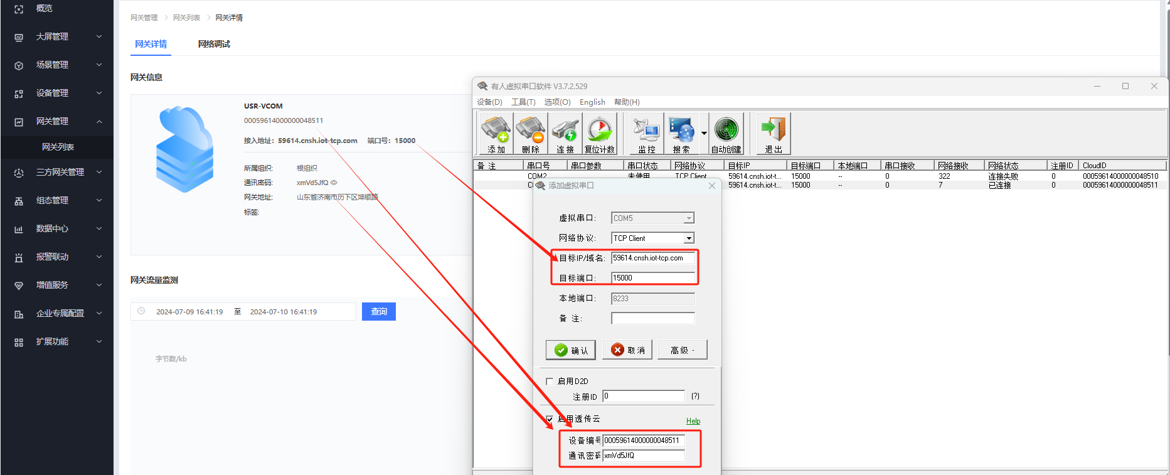Select 网关列表 in the sidebar
The width and height of the screenshot is (1170, 475).
tap(58, 147)
